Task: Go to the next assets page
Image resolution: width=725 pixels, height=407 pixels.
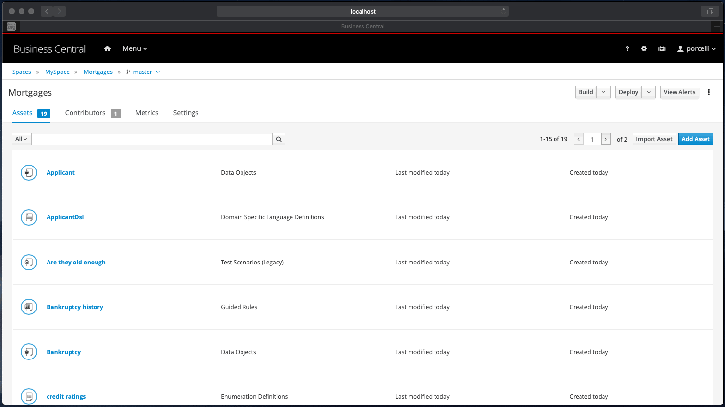Action: [606, 139]
